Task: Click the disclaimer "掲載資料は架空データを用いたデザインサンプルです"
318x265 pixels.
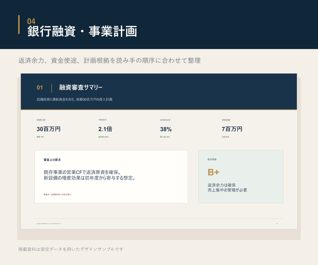Action: pos(71,249)
